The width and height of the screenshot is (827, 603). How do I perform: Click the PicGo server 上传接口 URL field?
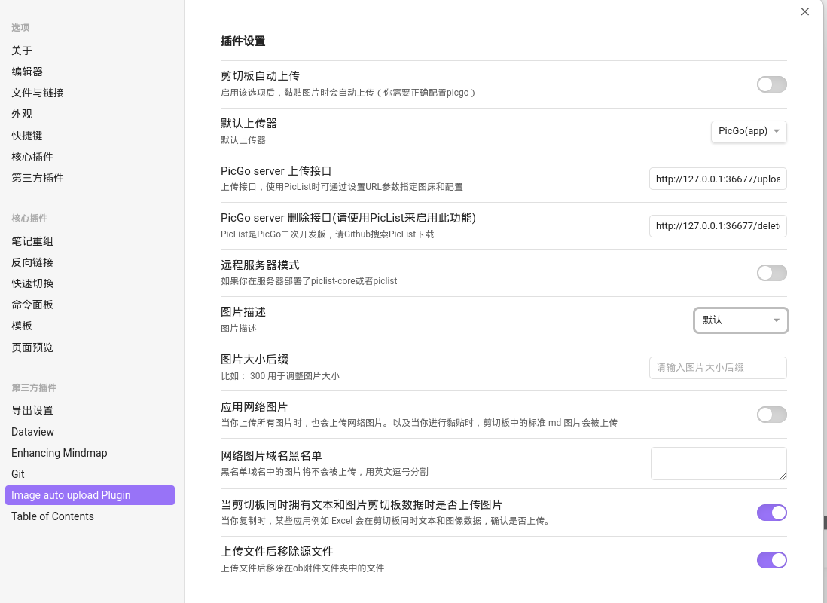coord(718,179)
